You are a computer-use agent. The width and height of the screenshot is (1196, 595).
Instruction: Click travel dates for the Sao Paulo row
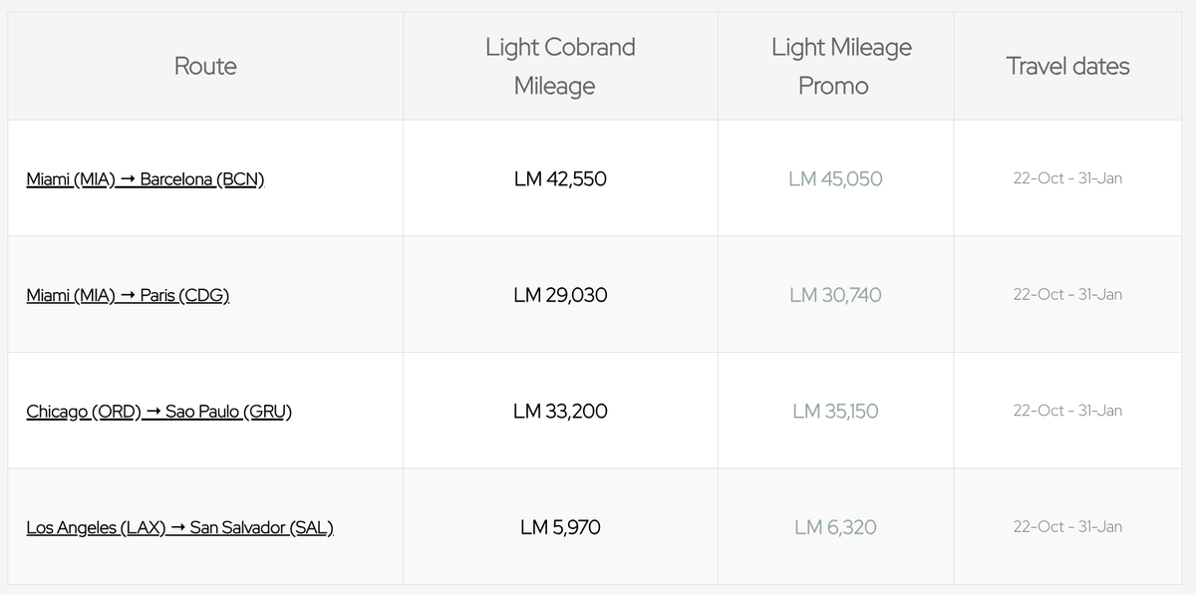pyautogui.click(x=1067, y=411)
